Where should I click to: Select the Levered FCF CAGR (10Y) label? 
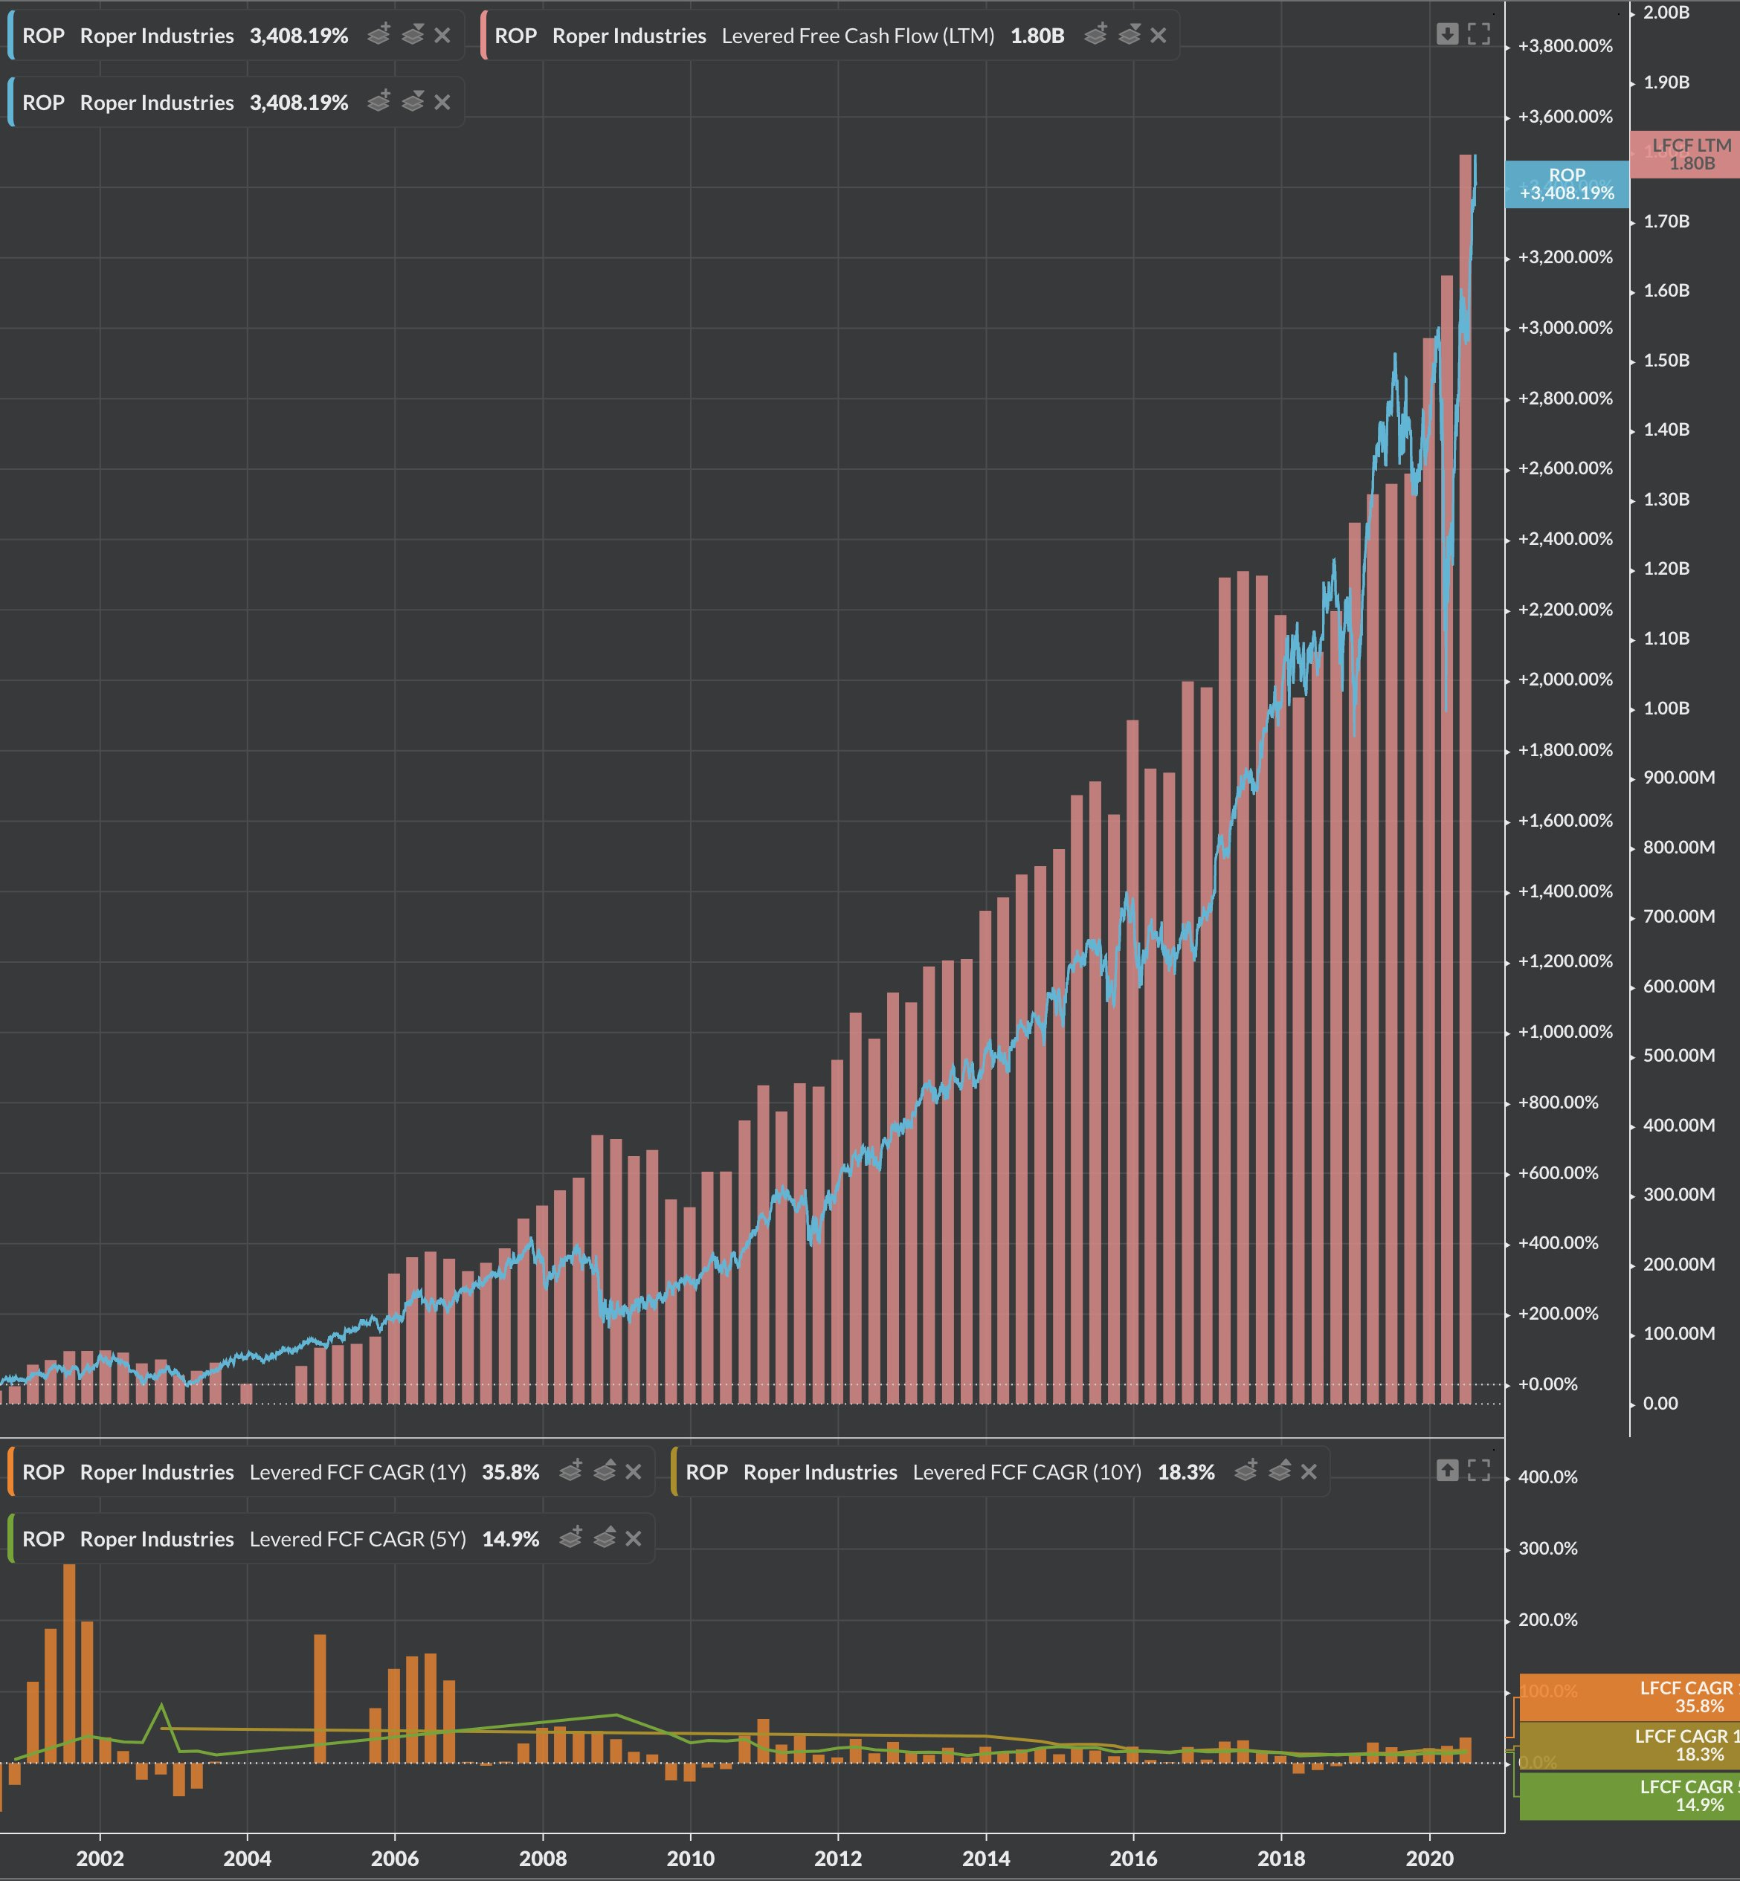1027,1471
